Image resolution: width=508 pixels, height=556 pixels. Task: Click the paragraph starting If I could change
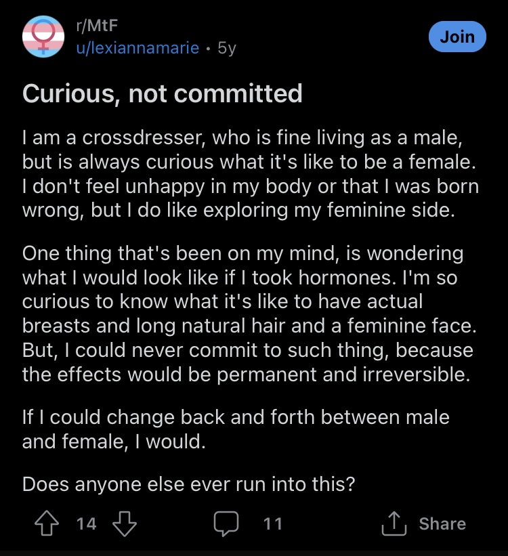[236, 429]
